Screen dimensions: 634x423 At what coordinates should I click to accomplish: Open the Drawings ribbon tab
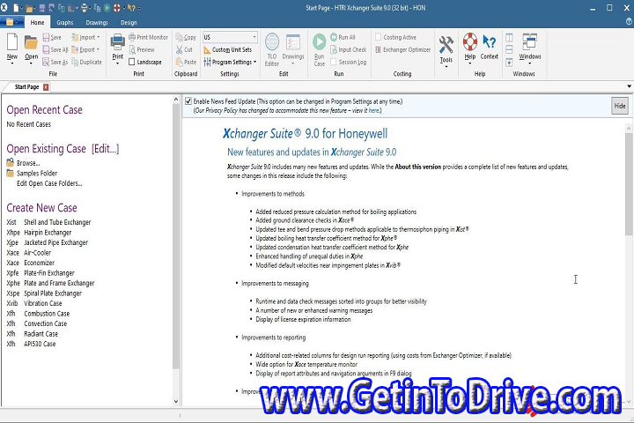pos(97,23)
